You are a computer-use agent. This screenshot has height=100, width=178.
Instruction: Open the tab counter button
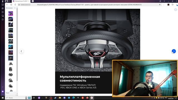(3, 5)
